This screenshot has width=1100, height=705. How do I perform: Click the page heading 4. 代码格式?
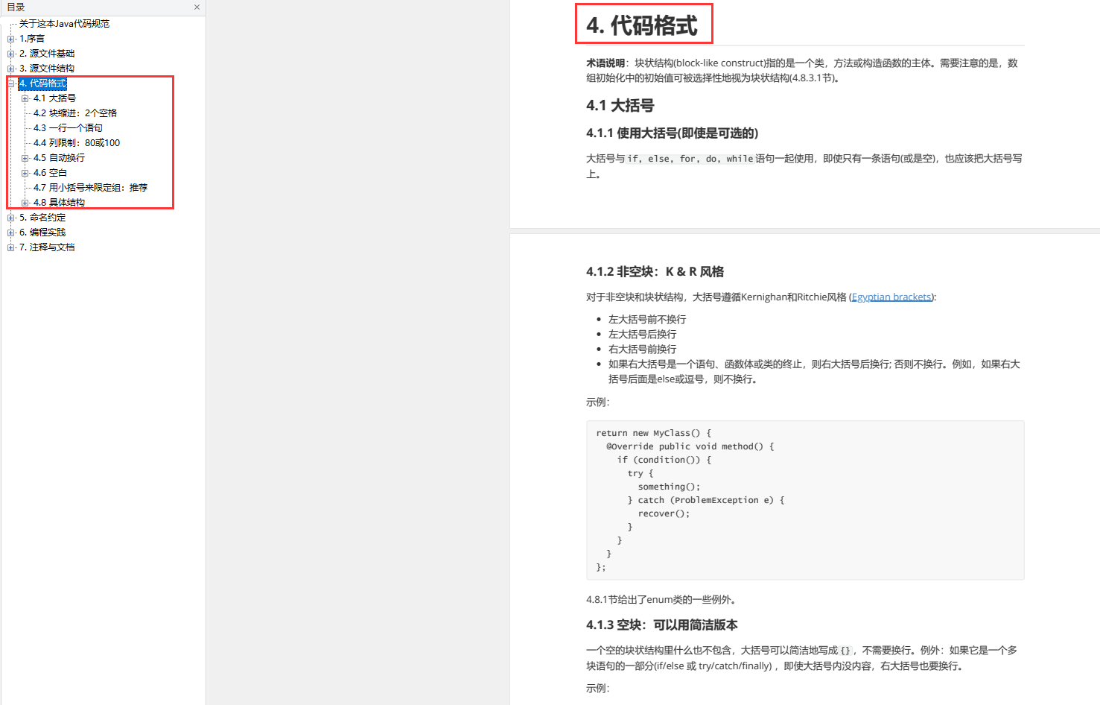pyautogui.click(x=642, y=26)
